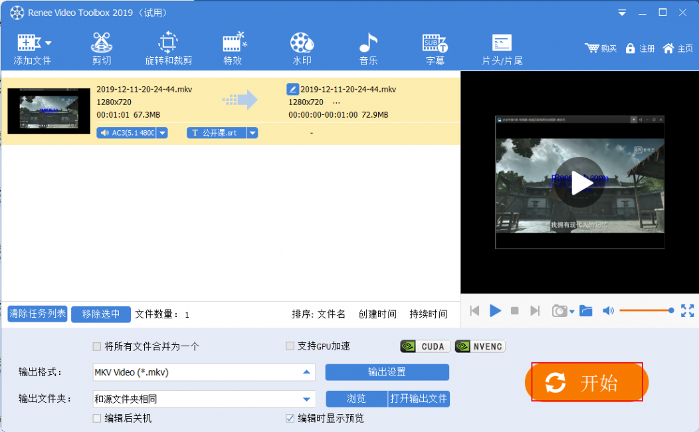The height and width of the screenshot is (432, 699).
Task: Open the 字幕 subtitle tool
Action: 435,49
